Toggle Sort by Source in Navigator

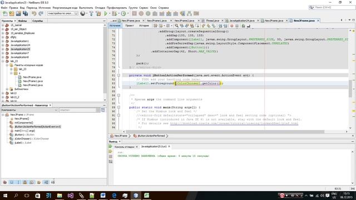pyautogui.click(x=53, y=182)
